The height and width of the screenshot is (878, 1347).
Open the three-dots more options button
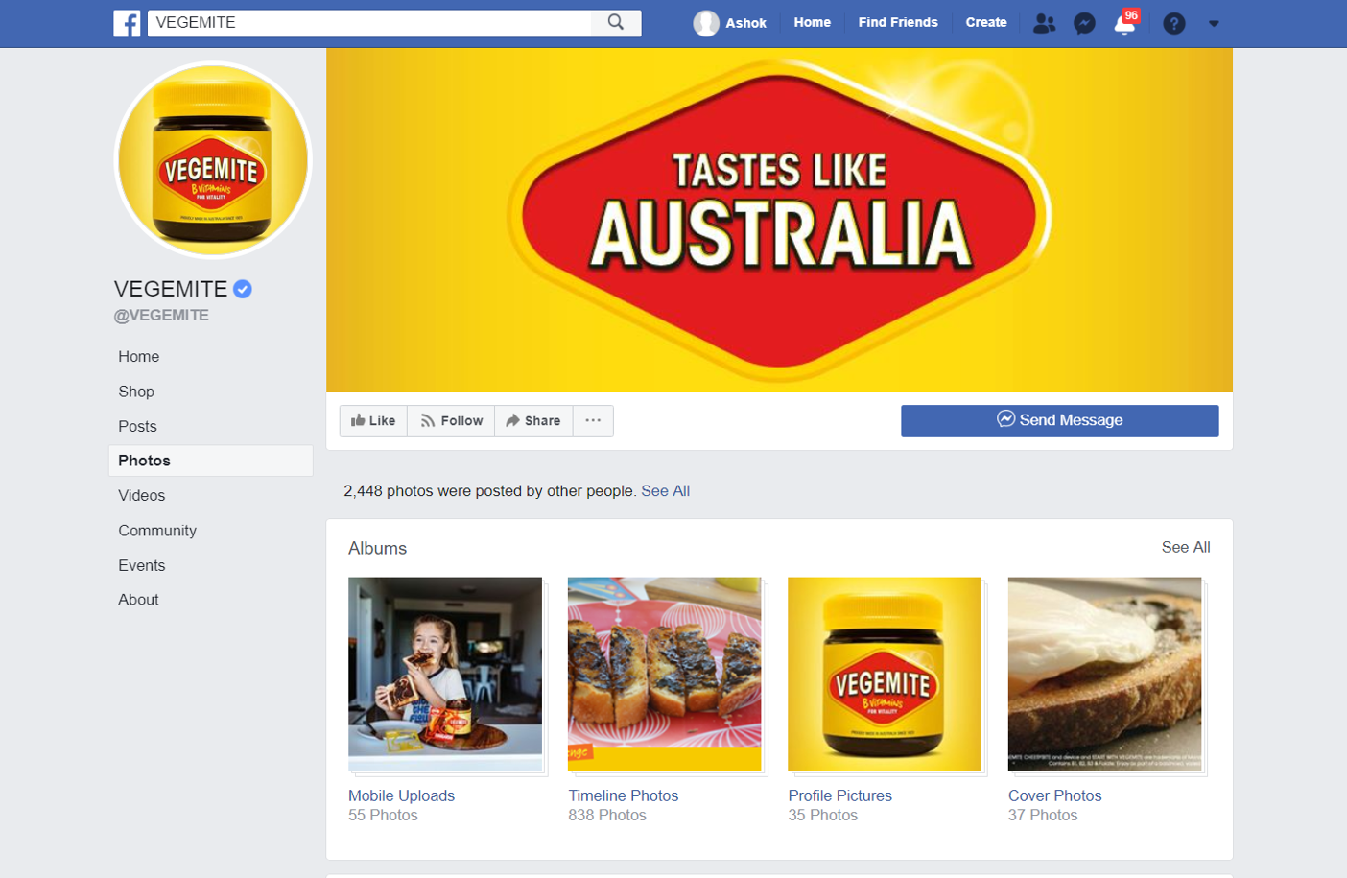593,420
